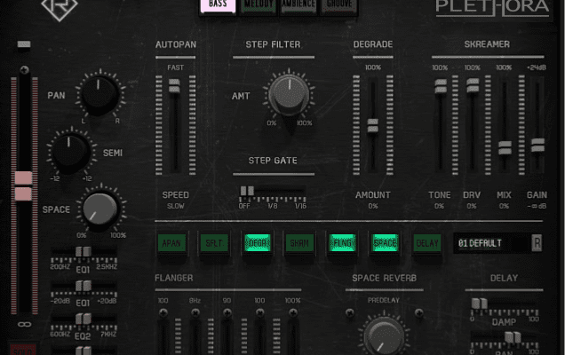Screen dimensions: 565x355
Task: Enable the APAN autopan effect
Action: coord(171,242)
